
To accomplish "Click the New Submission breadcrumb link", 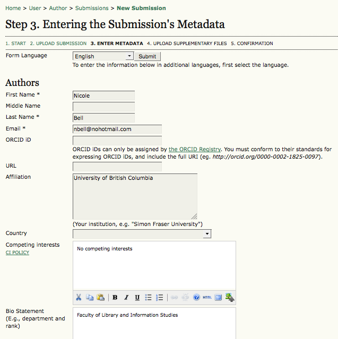I will pyautogui.click(x=141, y=8).
